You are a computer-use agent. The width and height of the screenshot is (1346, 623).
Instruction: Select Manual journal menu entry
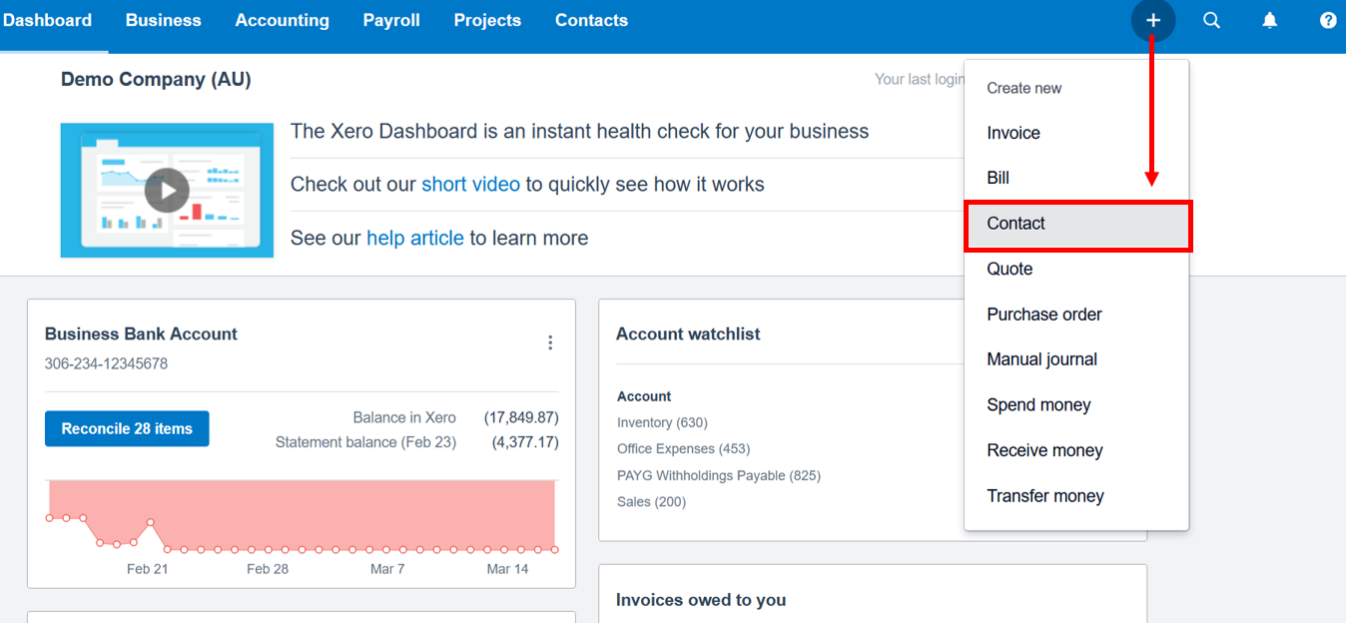[x=1076, y=359]
